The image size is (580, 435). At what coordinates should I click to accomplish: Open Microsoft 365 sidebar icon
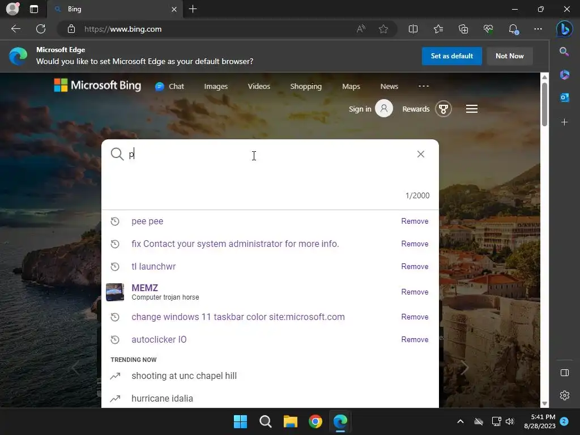(565, 75)
